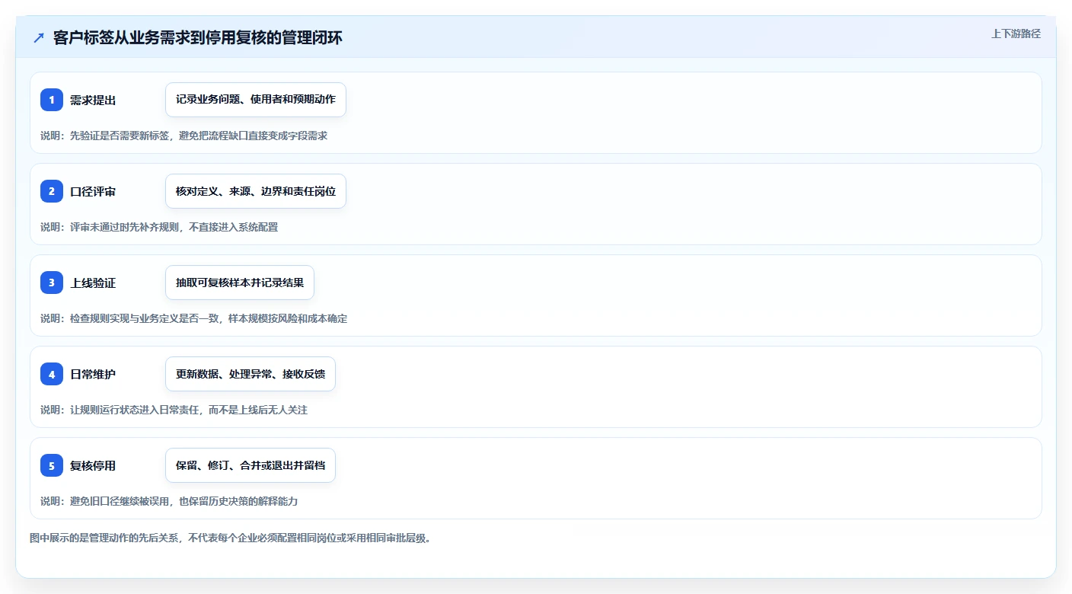
Task: Click the note 评审未通过时先补齐规则
Action: point(125,227)
